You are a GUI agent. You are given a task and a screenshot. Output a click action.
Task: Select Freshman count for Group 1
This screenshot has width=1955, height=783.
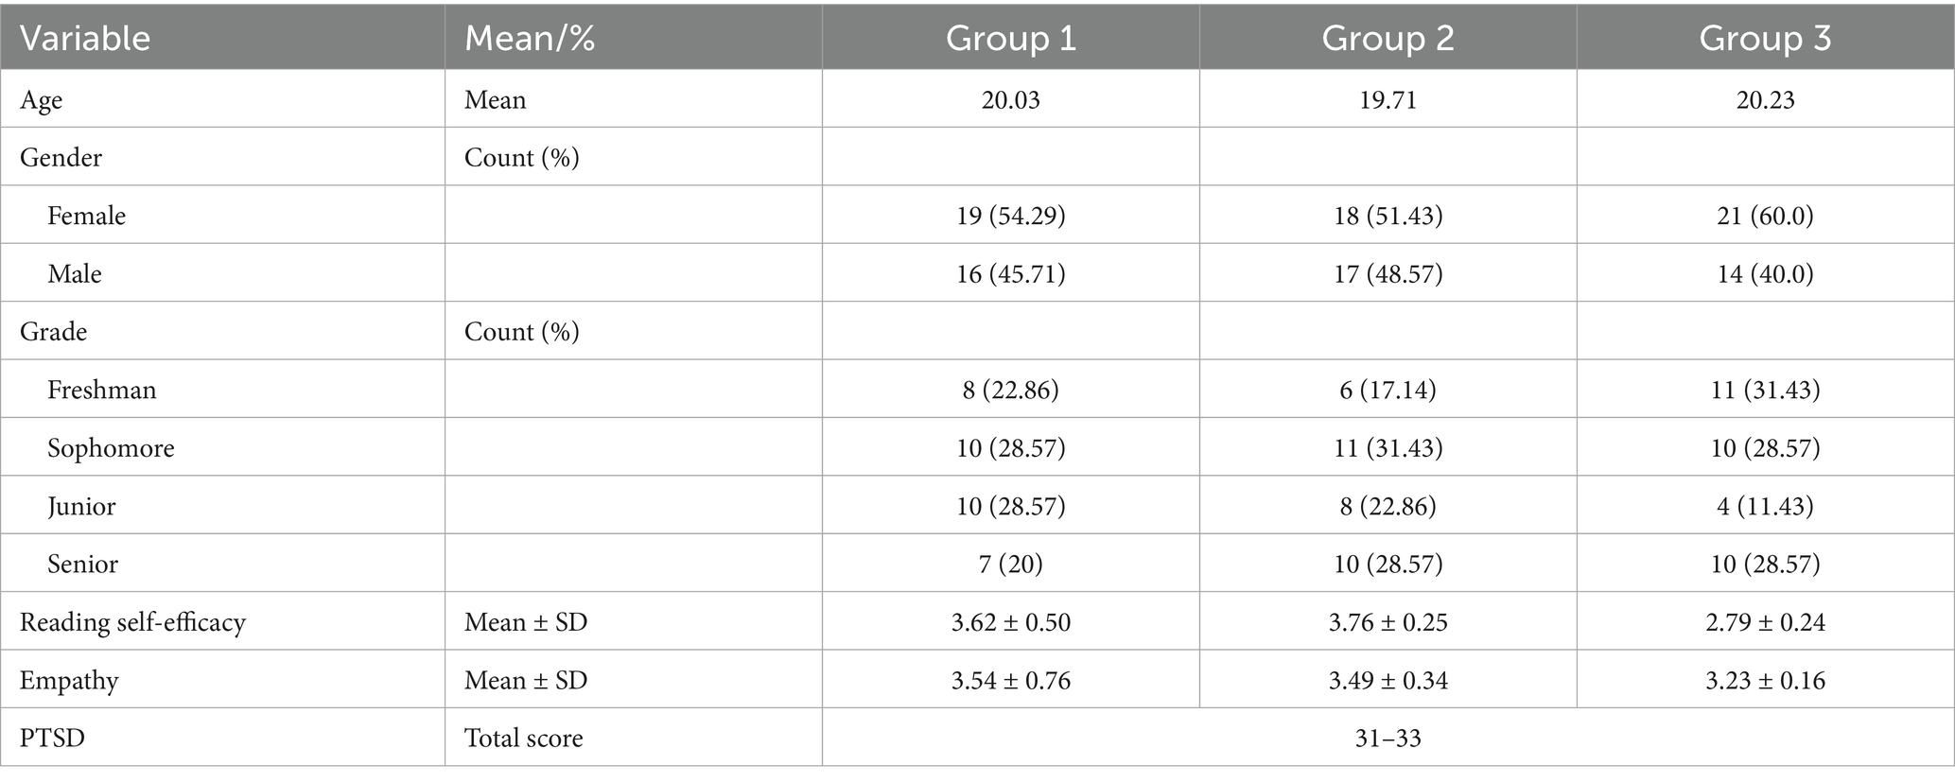point(1010,391)
